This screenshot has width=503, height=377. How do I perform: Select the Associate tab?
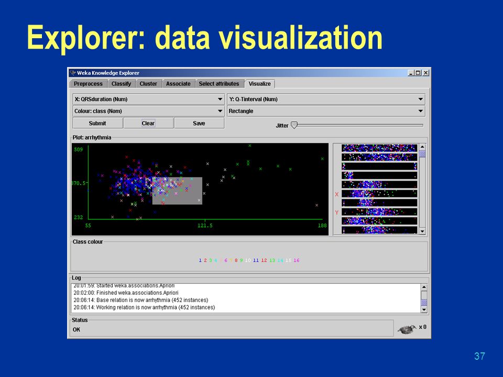(178, 84)
